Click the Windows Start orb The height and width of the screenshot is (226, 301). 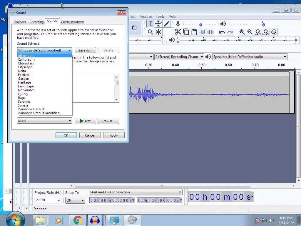point(15,220)
